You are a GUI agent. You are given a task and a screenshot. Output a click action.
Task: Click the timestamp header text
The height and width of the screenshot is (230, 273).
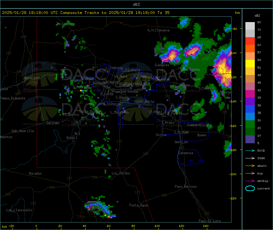(86, 13)
